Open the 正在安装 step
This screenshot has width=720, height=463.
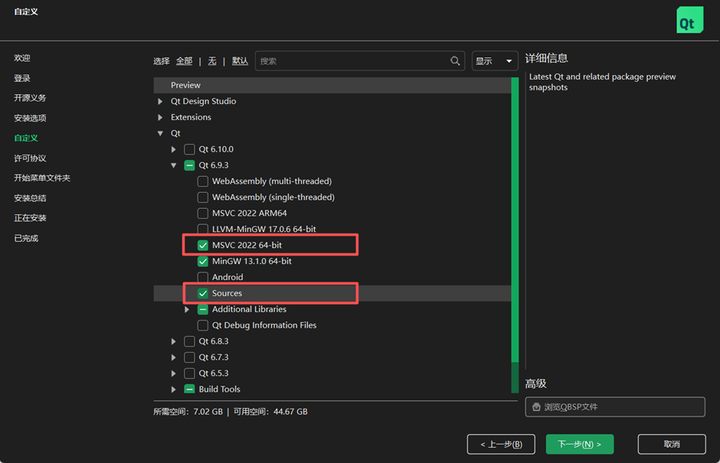30,217
